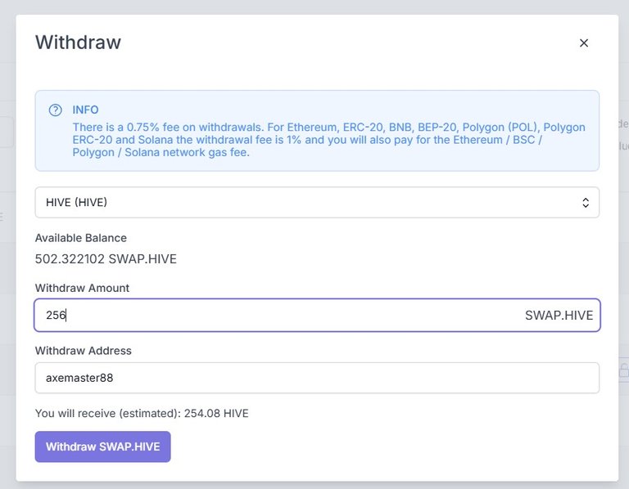This screenshot has height=489, width=629.
Task: Click the up-down chevron of token selector
Action: (586, 202)
